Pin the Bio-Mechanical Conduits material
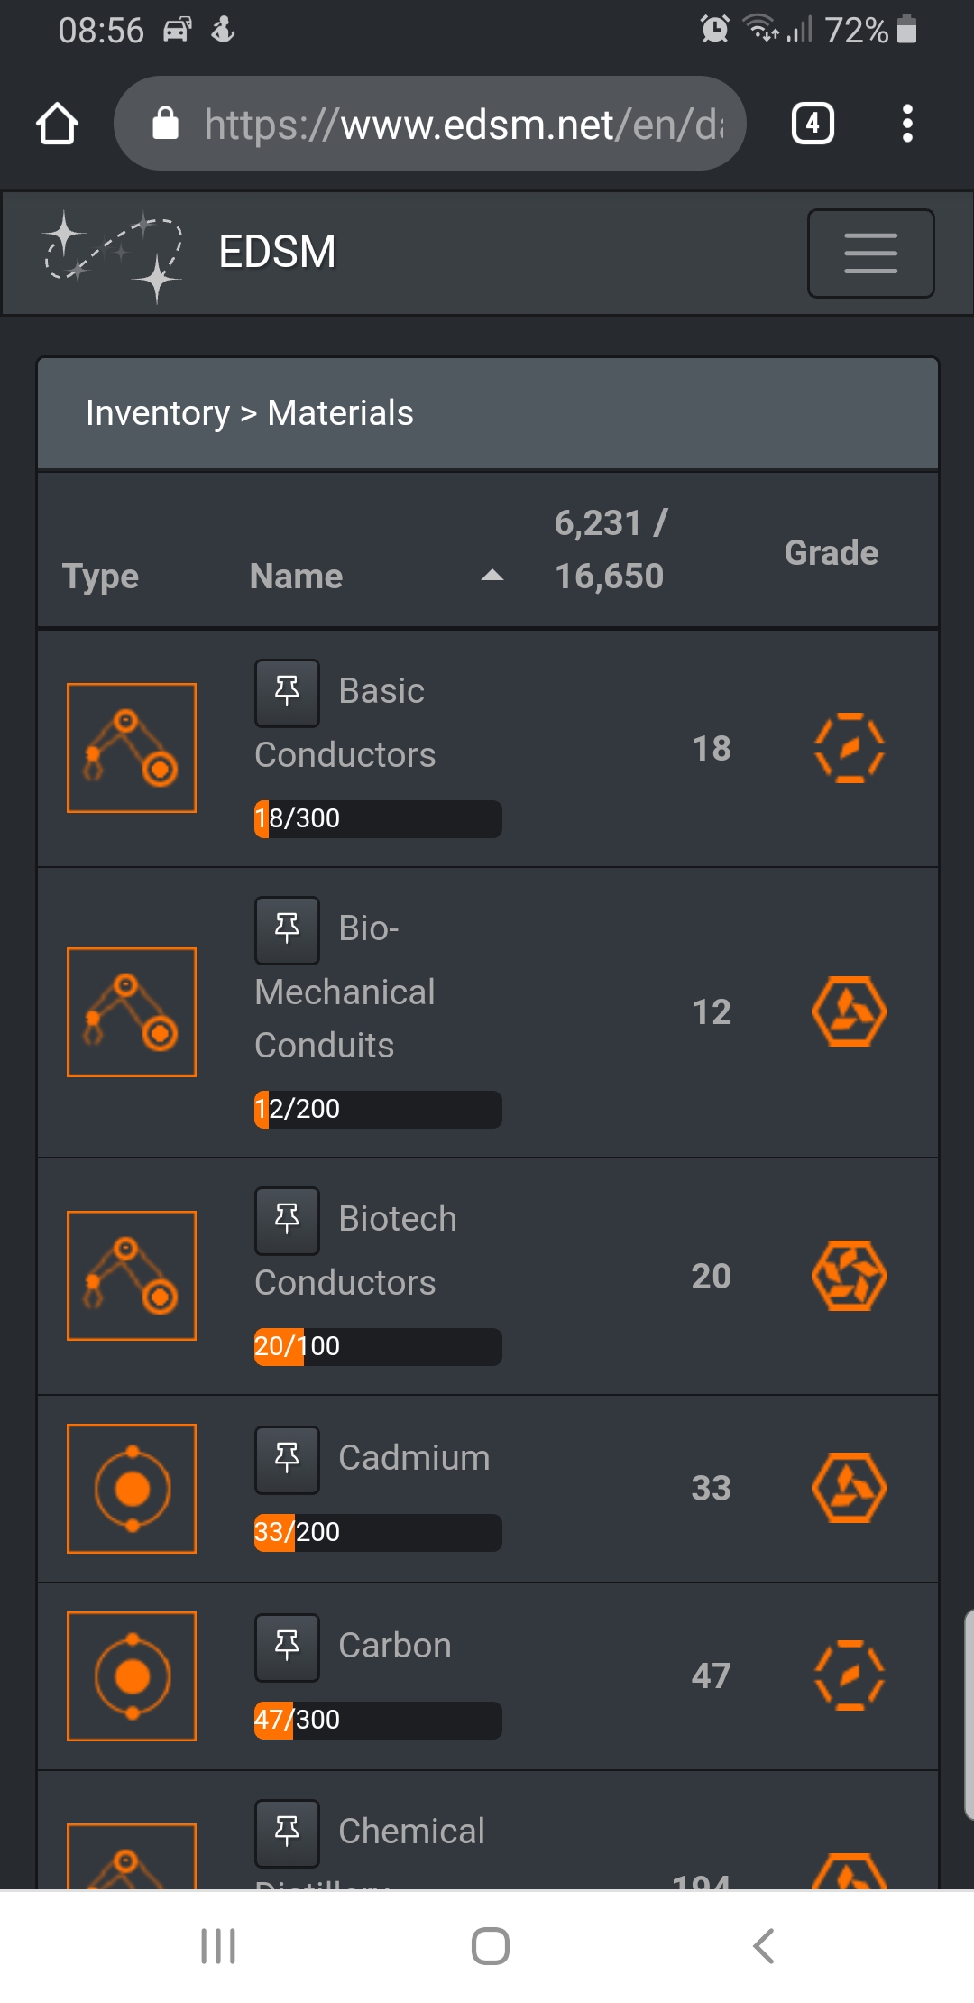Viewport: 974px width, 2003px height. 287,930
